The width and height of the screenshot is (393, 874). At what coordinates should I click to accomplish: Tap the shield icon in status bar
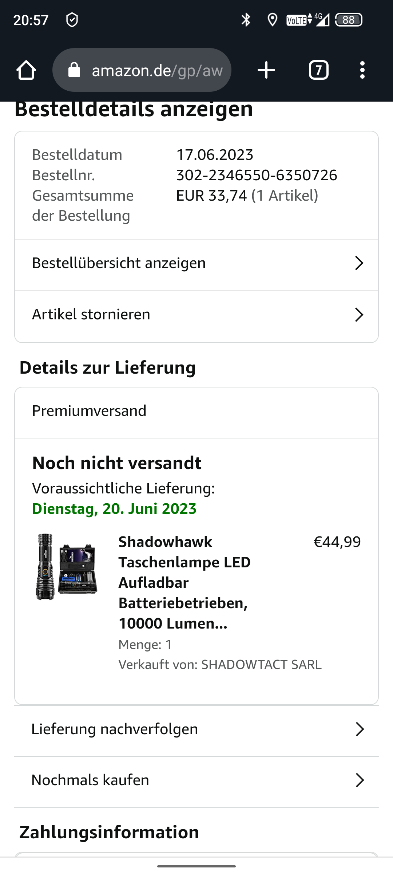(x=72, y=20)
